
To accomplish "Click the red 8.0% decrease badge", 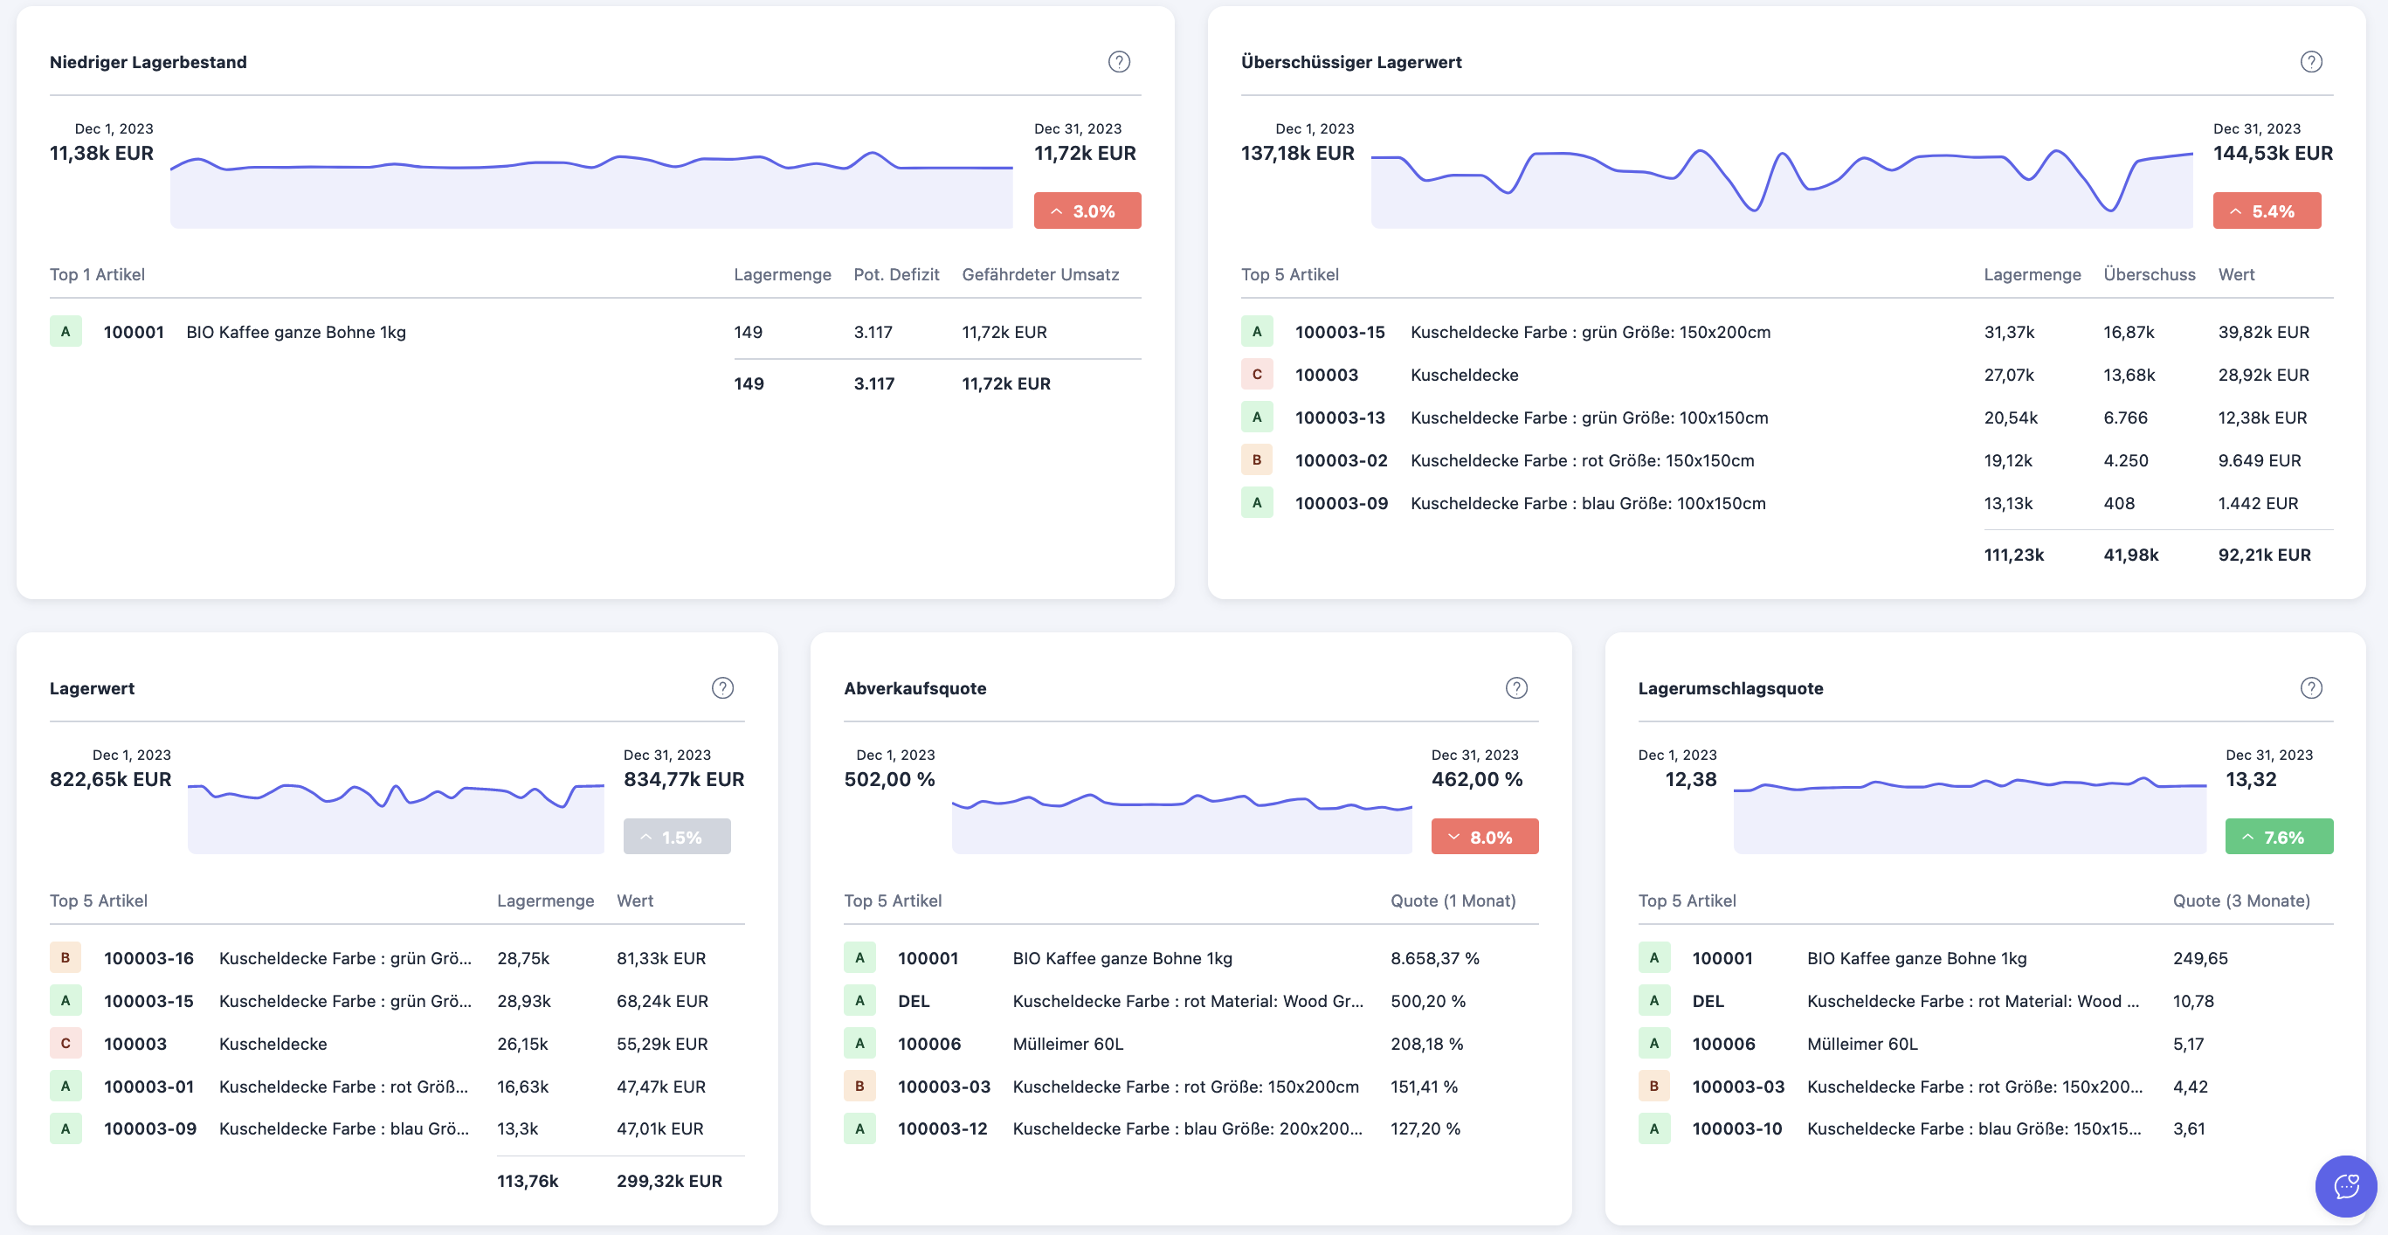I will click(1484, 838).
